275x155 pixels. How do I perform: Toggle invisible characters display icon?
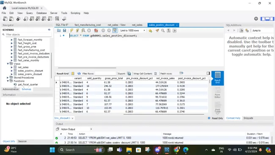(x=169, y=30)
